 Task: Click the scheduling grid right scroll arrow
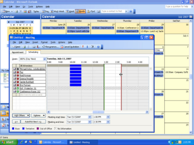(147, 112)
